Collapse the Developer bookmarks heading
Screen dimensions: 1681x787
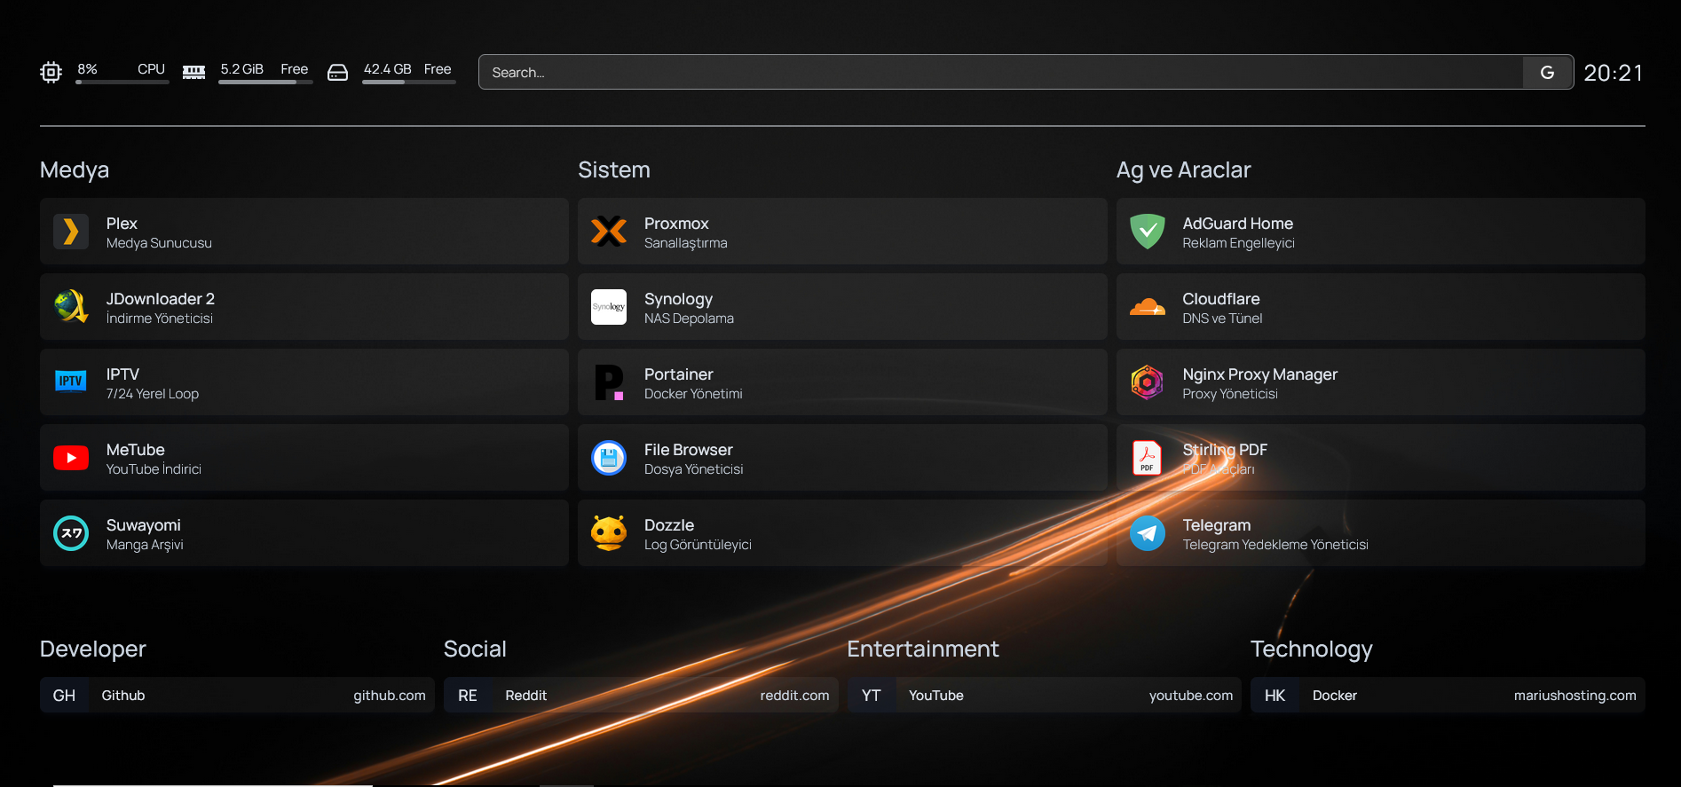(x=93, y=649)
